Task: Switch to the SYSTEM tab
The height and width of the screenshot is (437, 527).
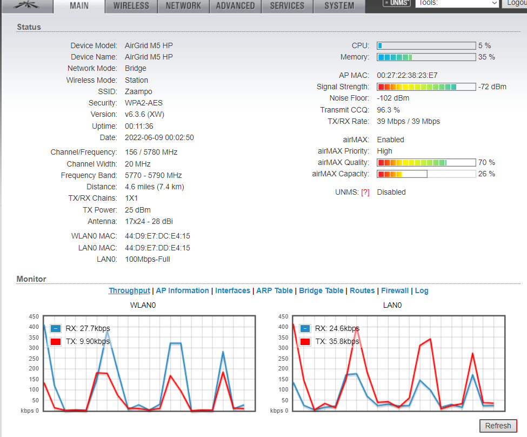Action: [x=339, y=6]
